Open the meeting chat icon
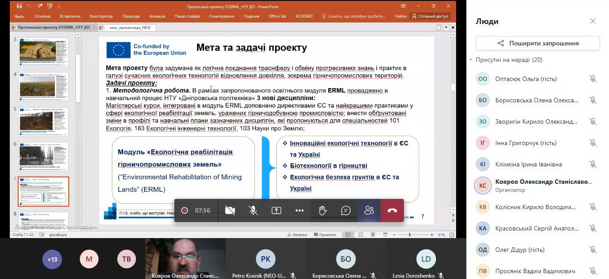609x279 pixels. click(x=346, y=210)
